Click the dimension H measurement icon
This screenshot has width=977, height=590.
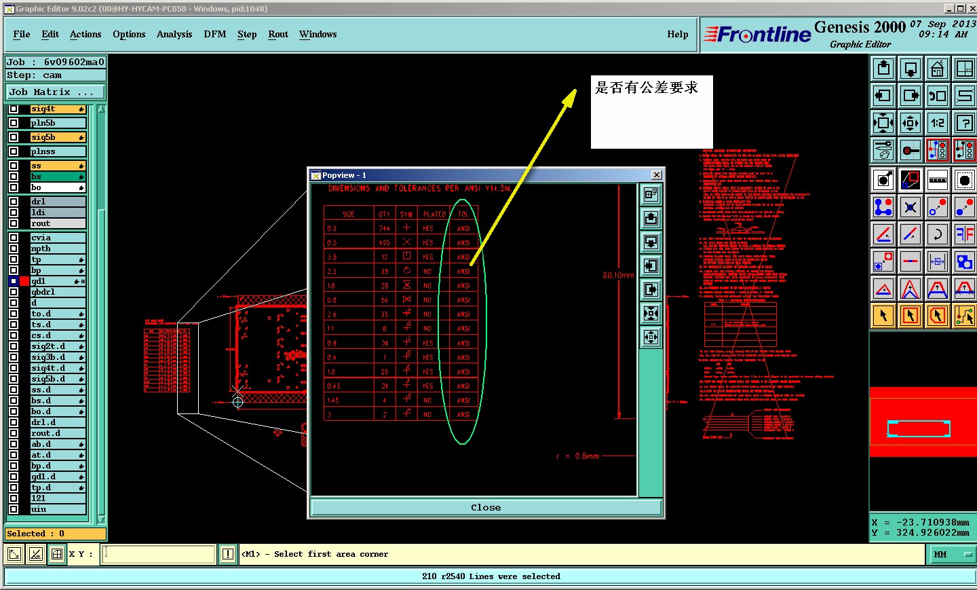938,261
